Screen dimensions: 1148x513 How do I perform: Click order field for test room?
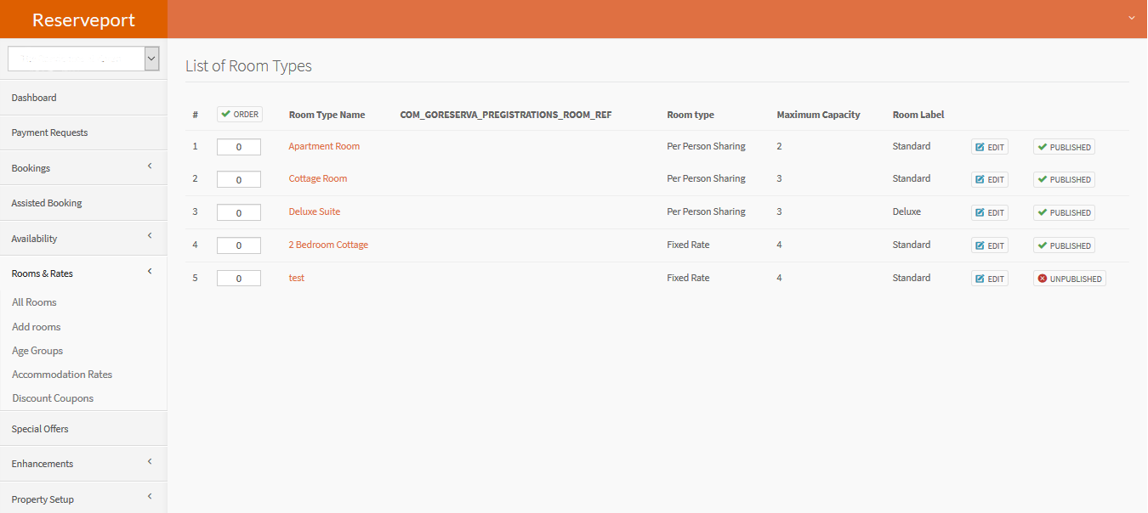coord(239,279)
